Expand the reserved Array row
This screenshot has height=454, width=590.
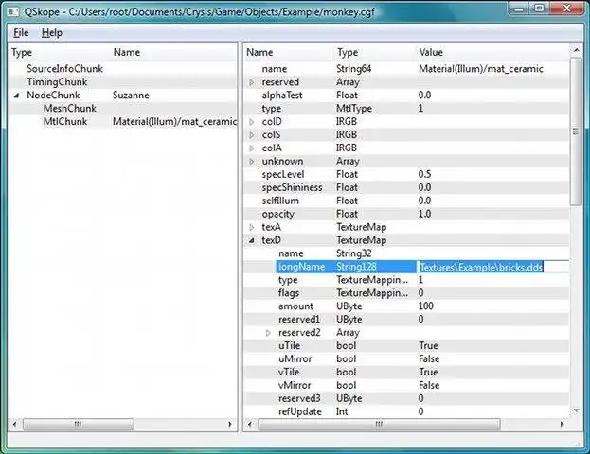(252, 82)
